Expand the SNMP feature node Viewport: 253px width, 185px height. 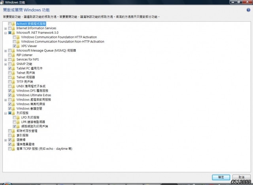point(6,64)
